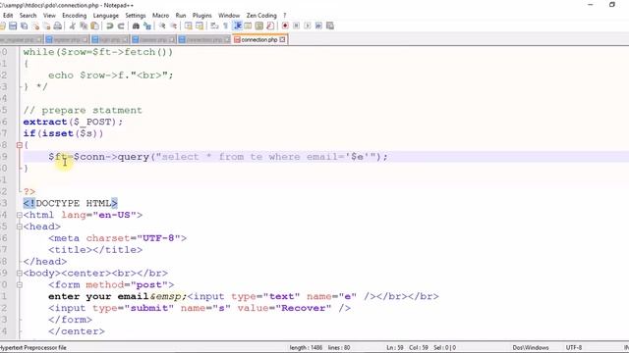Cut selection with the scissors icon
The image size is (629, 353).
coord(72,26)
